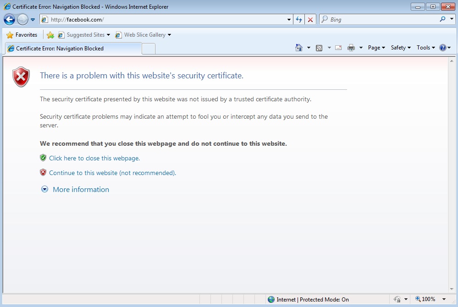
Task: Open the Page menu
Action: (x=376, y=48)
